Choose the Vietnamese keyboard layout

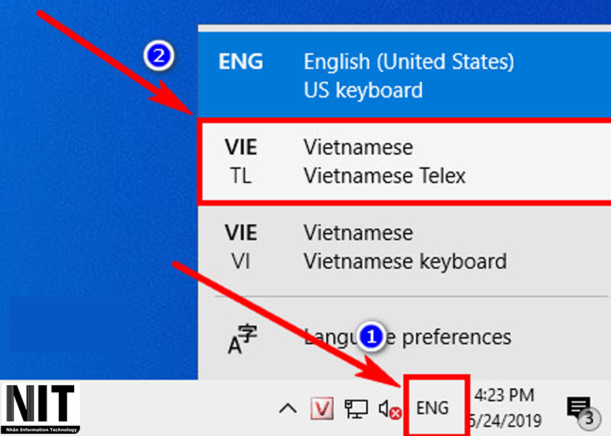pos(404,247)
